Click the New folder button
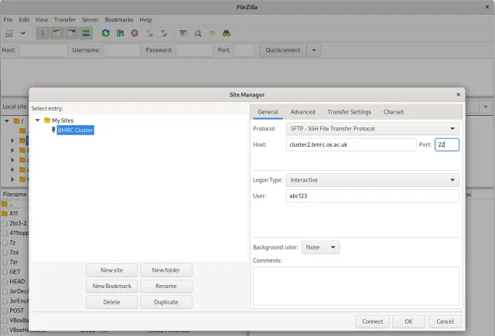This screenshot has width=495, height=336. [x=166, y=270]
